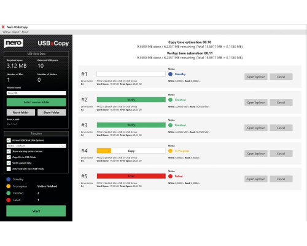Cancel the operation on drive #4
The image size is (307, 246).
point(281,154)
